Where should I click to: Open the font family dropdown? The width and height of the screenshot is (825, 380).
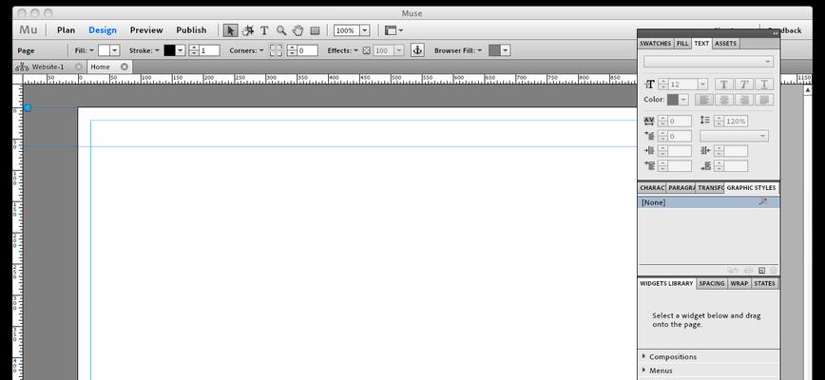coord(709,62)
